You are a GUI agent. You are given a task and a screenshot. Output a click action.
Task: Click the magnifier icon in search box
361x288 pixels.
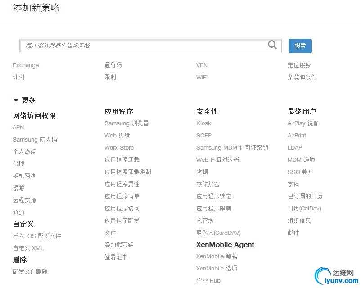click(x=272, y=45)
